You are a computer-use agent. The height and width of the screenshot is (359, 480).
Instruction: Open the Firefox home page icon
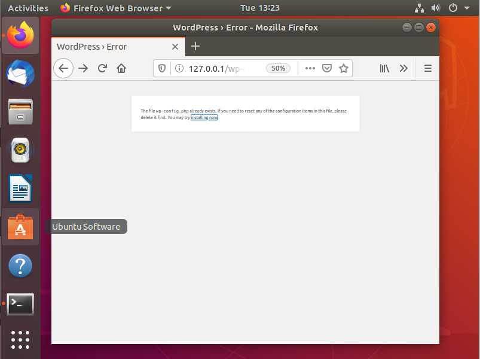pos(121,68)
